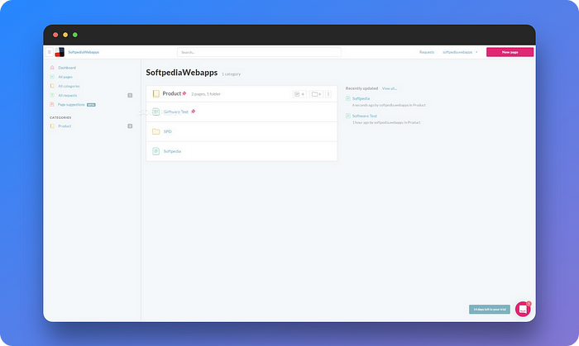579x346 pixels.
Task: Open All requests in the sidebar
Action: click(x=68, y=96)
